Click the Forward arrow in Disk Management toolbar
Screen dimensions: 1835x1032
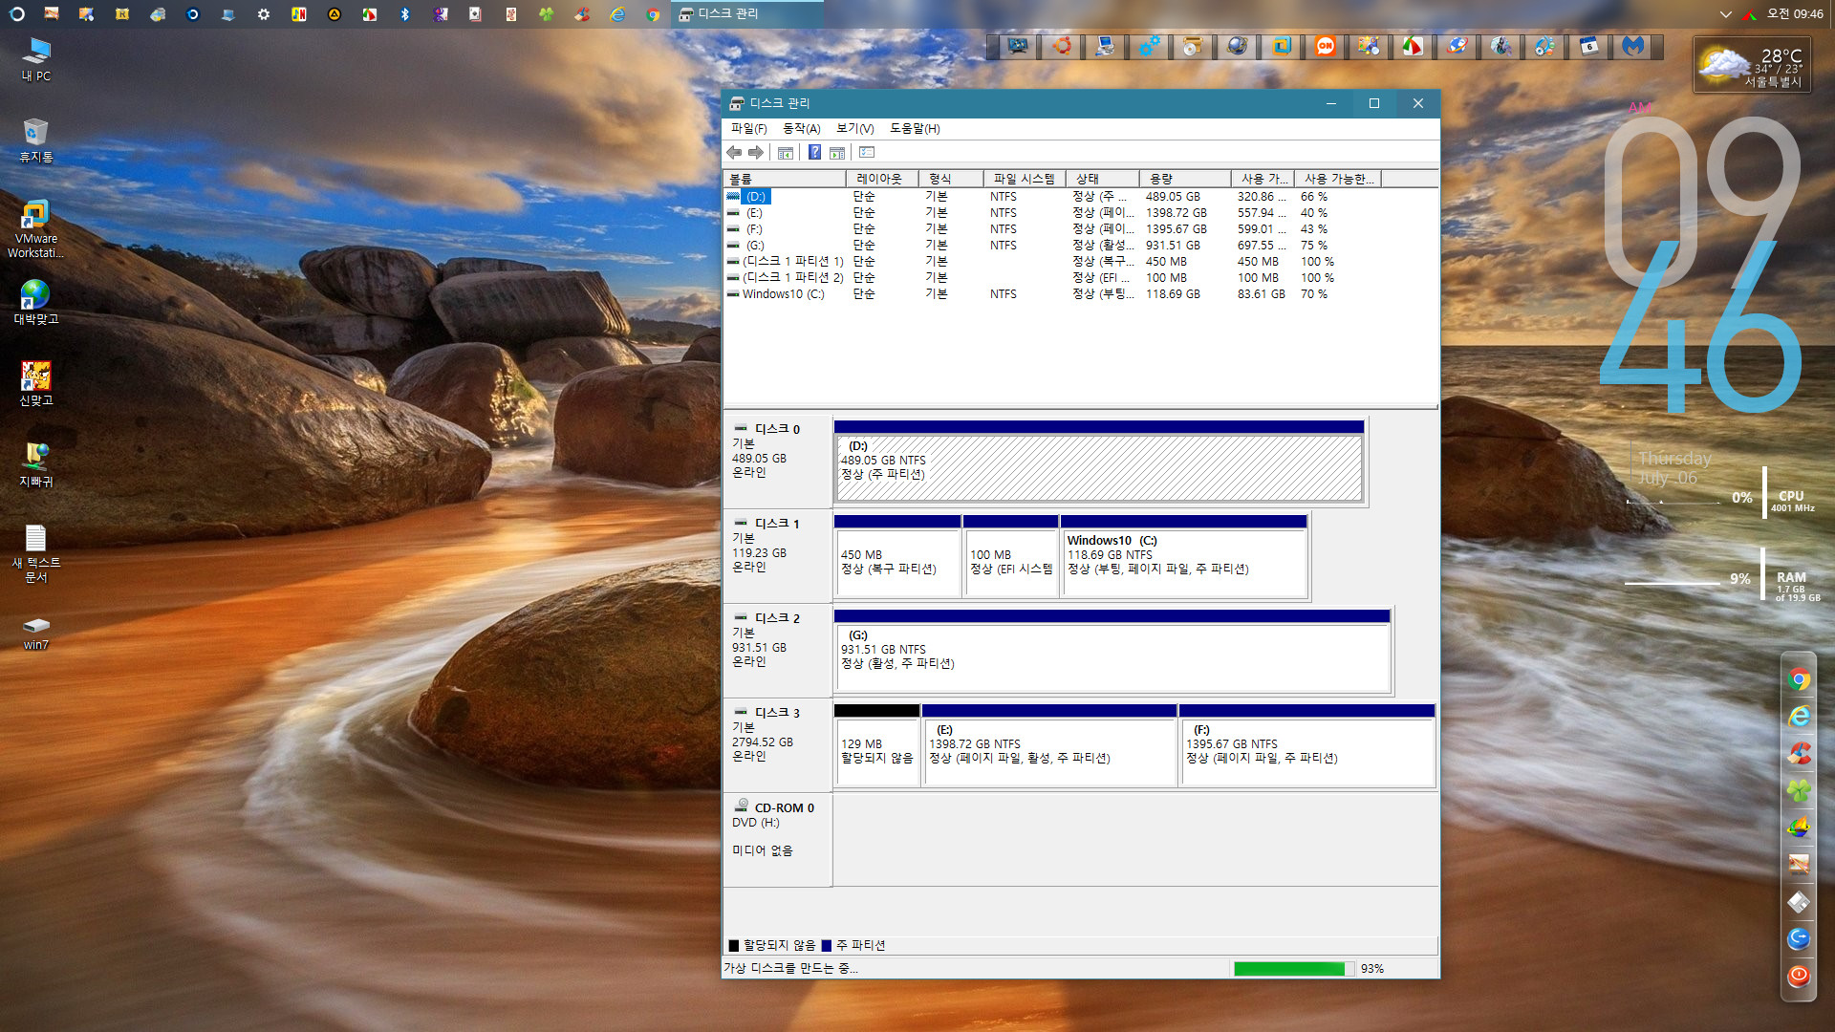point(756,152)
